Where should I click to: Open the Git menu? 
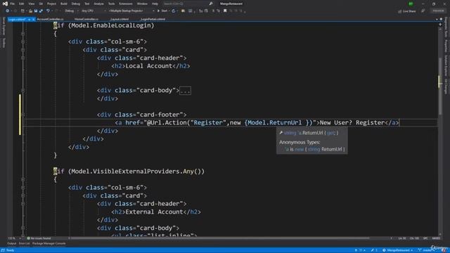tap(41, 4)
